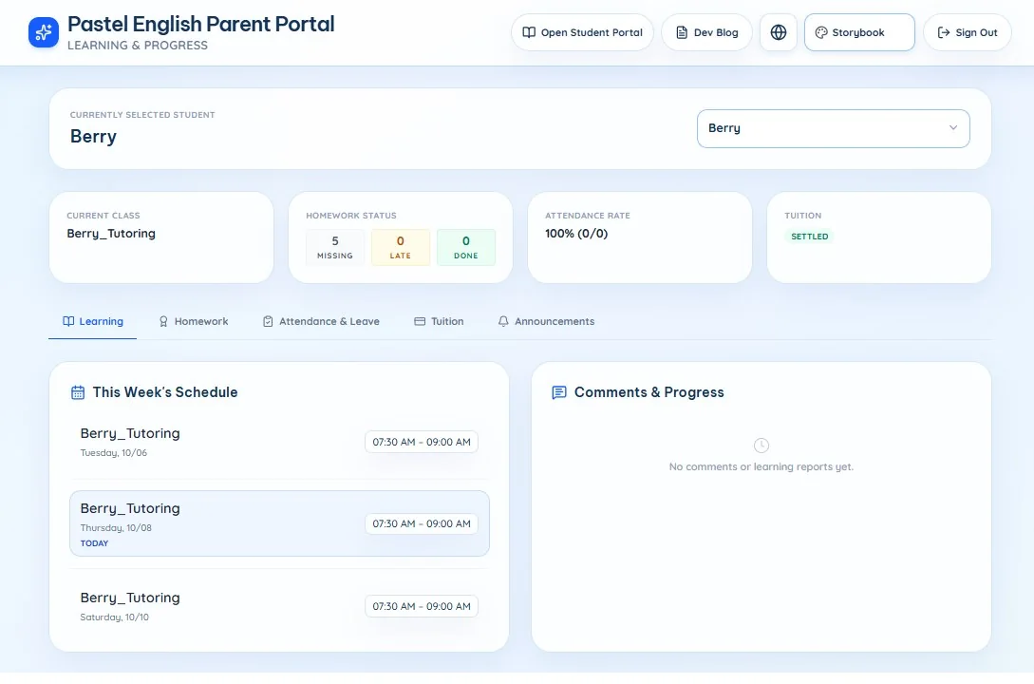Click the 100% (0/0) attendance rate value

pos(576,234)
